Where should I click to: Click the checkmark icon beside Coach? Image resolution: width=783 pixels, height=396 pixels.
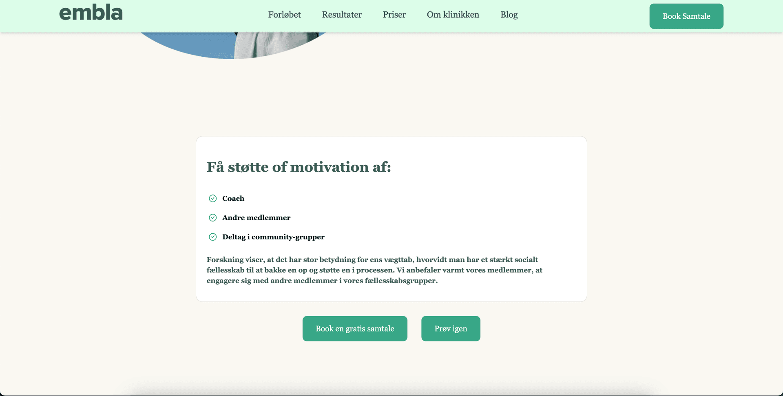[212, 199]
